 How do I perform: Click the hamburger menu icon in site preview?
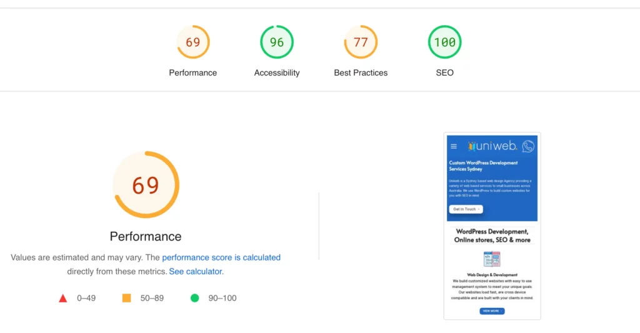pyautogui.click(x=454, y=146)
